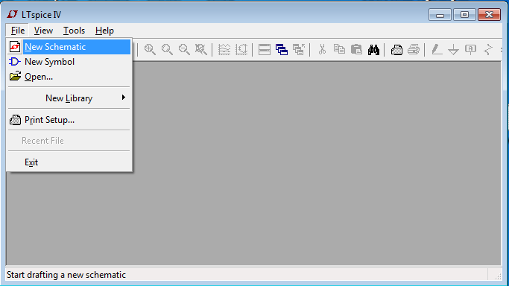This screenshot has width=509, height=286.
Task: Close the open File menu
Action: point(18,31)
